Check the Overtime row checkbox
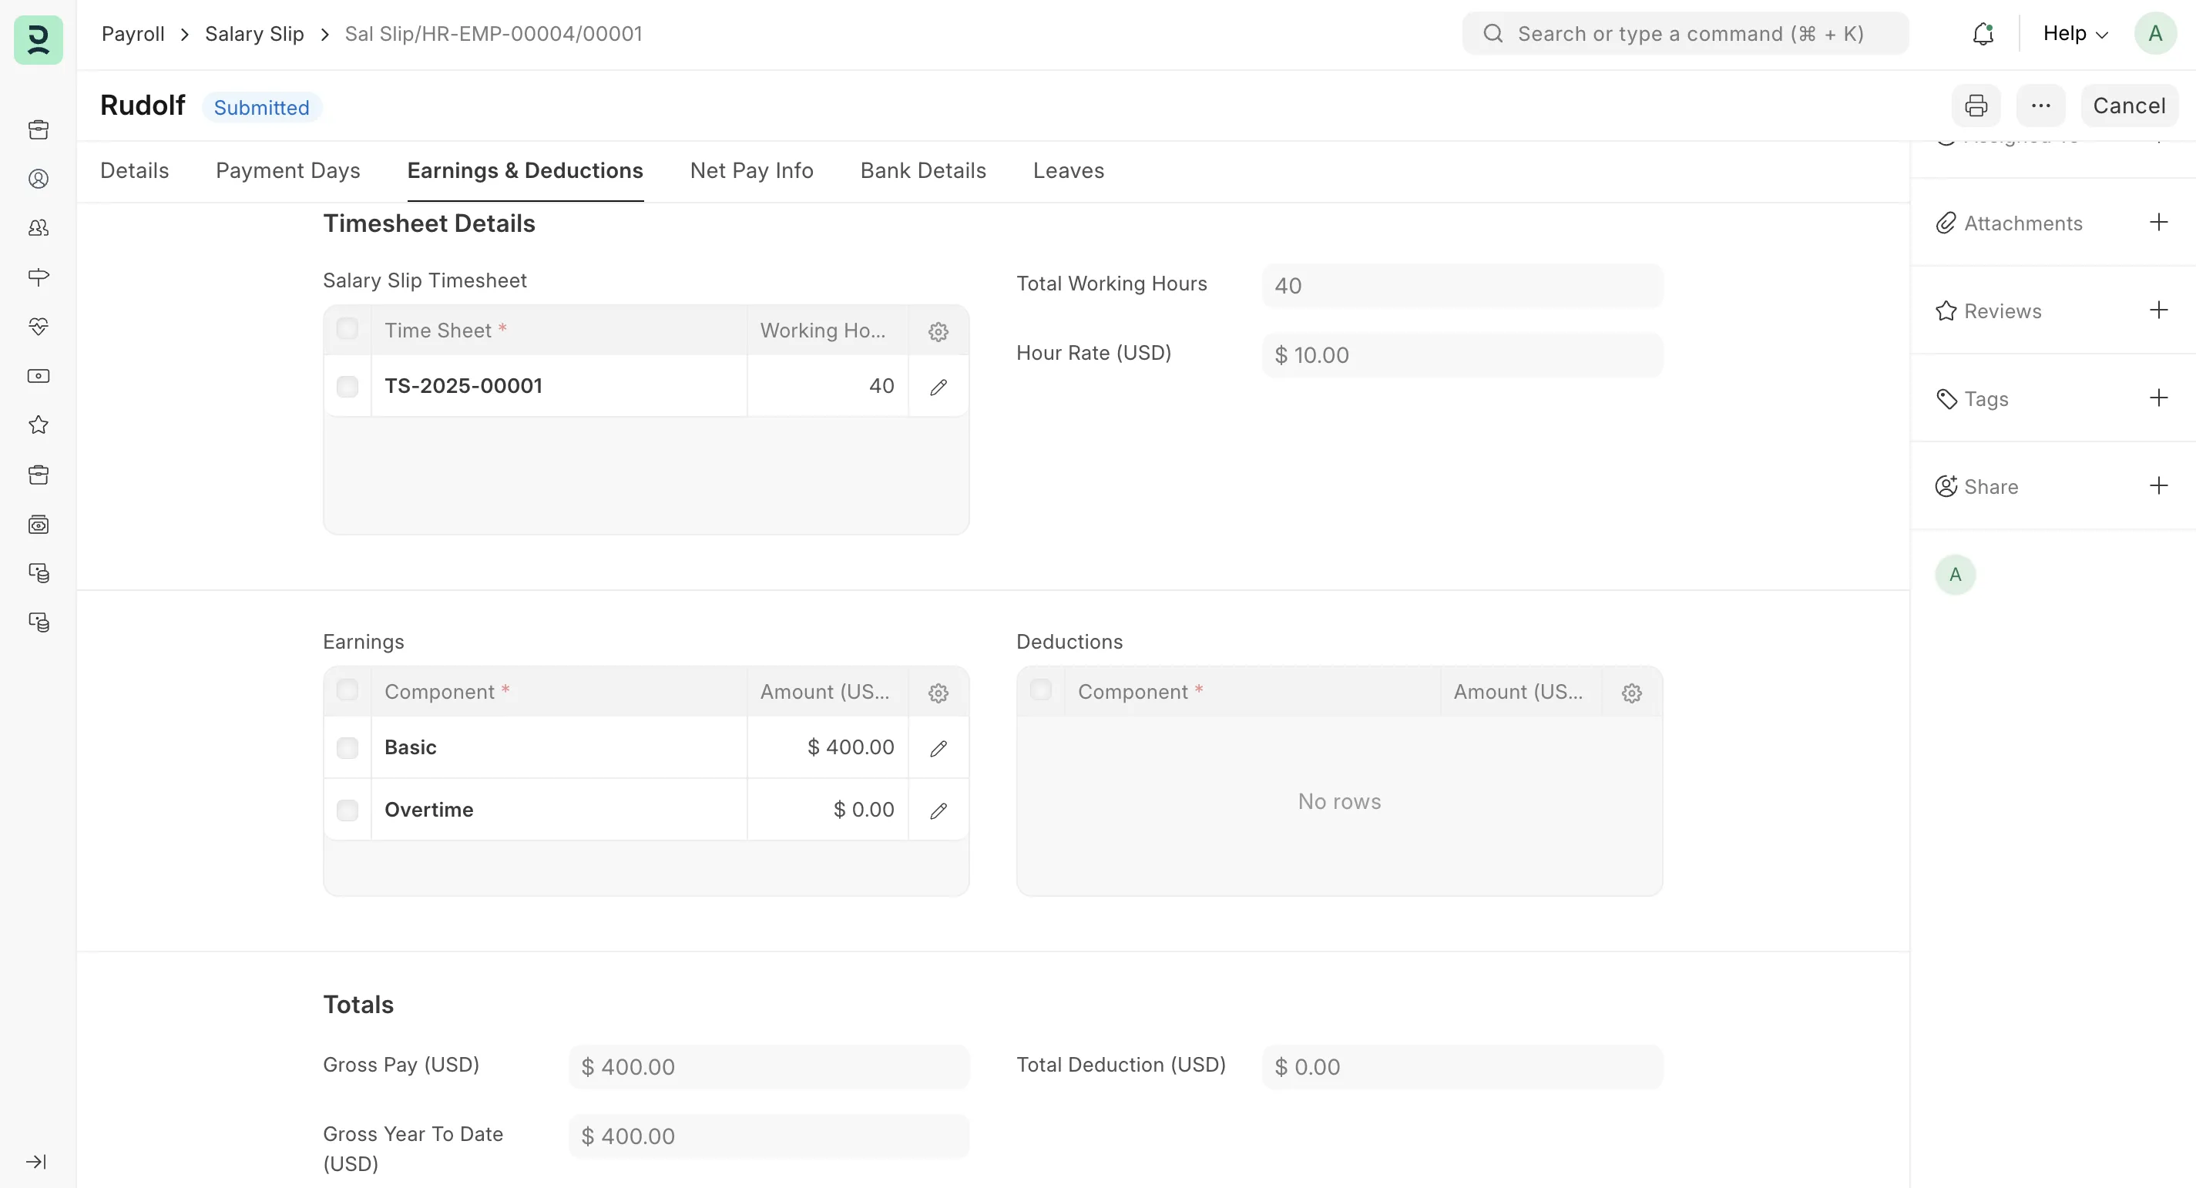Image resolution: width=2196 pixels, height=1188 pixels. pyautogui.click(x=347, y=810)
